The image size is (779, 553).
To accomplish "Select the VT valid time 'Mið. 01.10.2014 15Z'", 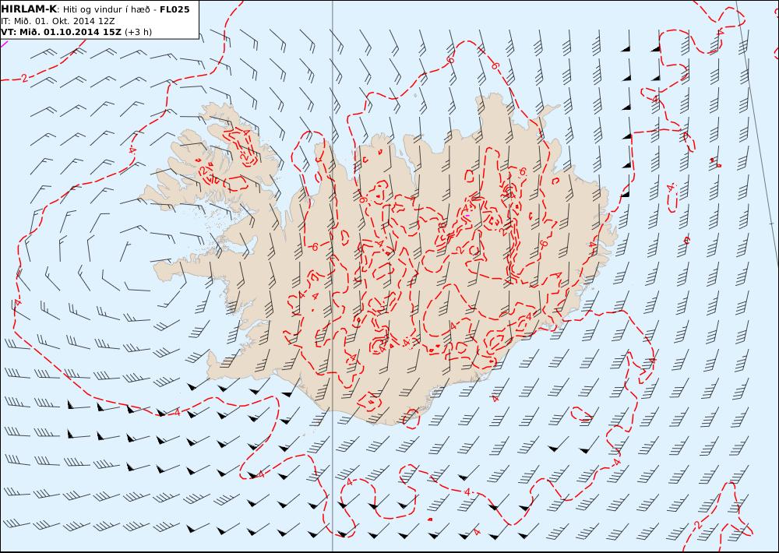I will (x=61, y=32).
